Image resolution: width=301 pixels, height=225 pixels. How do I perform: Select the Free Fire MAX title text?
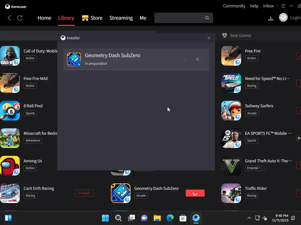tap(36, 79)
